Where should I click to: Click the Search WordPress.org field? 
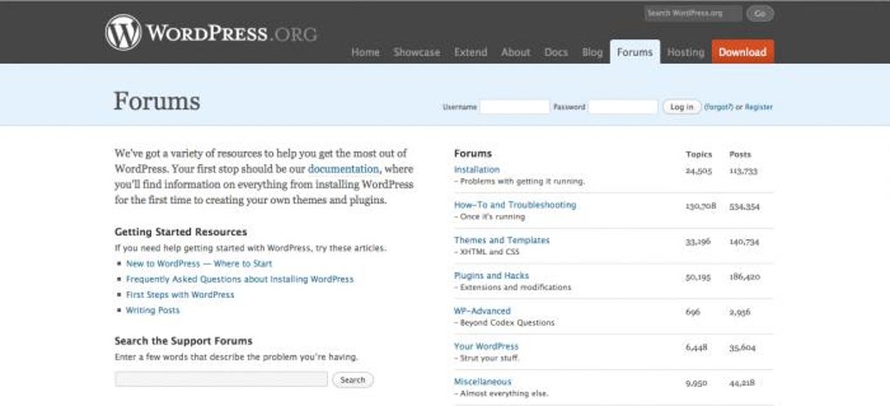click(x=693, y=14)
